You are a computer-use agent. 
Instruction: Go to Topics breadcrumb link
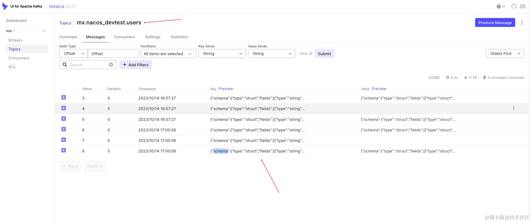coord(65,23)
